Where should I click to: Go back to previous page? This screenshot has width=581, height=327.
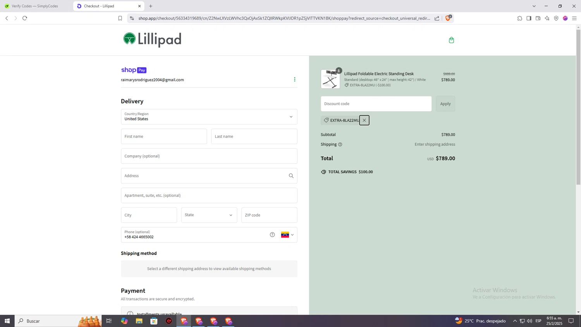click(7, 18)
